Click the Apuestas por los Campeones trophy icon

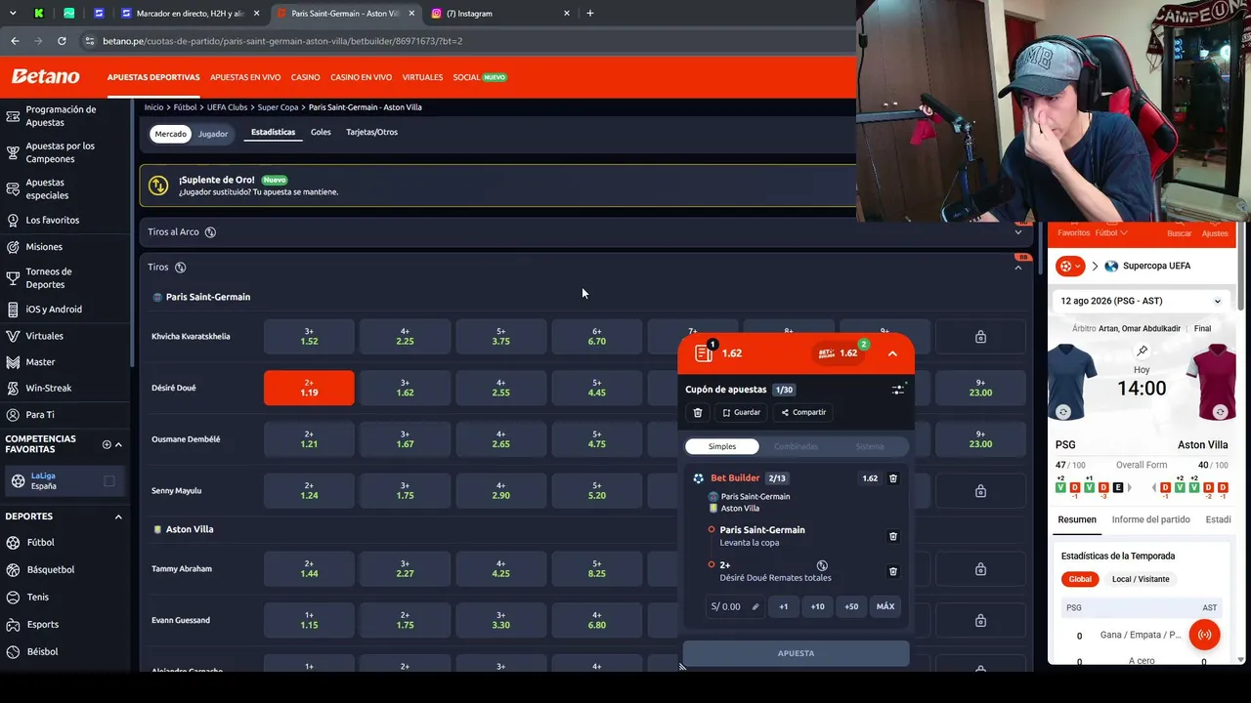(x=13, y=152)
